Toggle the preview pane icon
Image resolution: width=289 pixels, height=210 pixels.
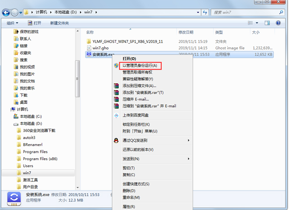(x=267, y=23)
